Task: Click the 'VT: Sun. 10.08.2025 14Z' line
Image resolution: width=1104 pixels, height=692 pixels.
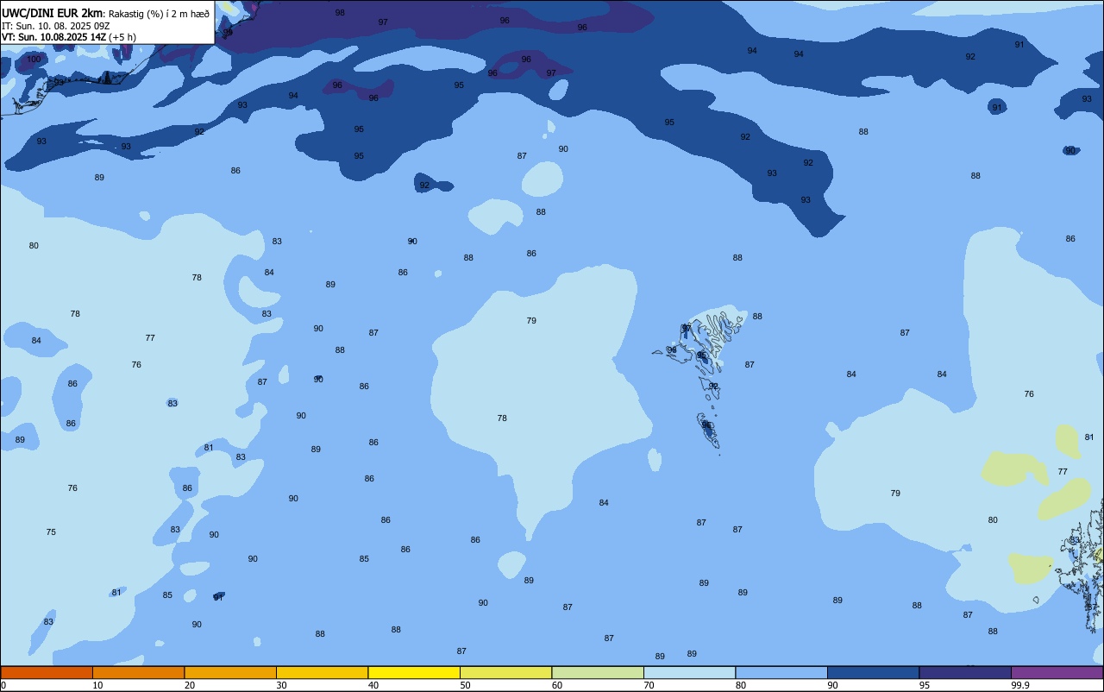Action: (53, 37)
